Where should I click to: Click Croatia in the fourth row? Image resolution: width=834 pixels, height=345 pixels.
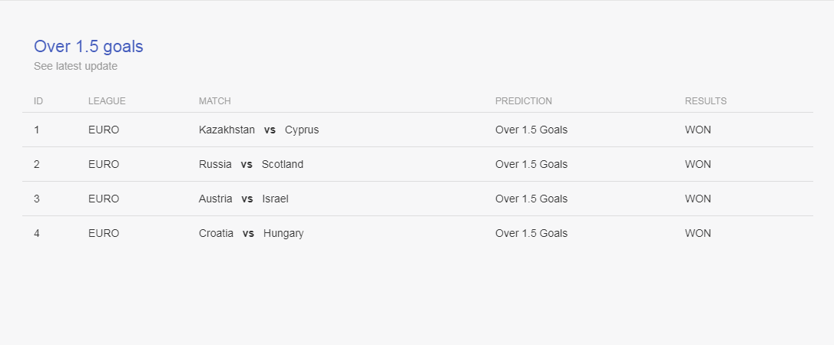click(216, 233)
